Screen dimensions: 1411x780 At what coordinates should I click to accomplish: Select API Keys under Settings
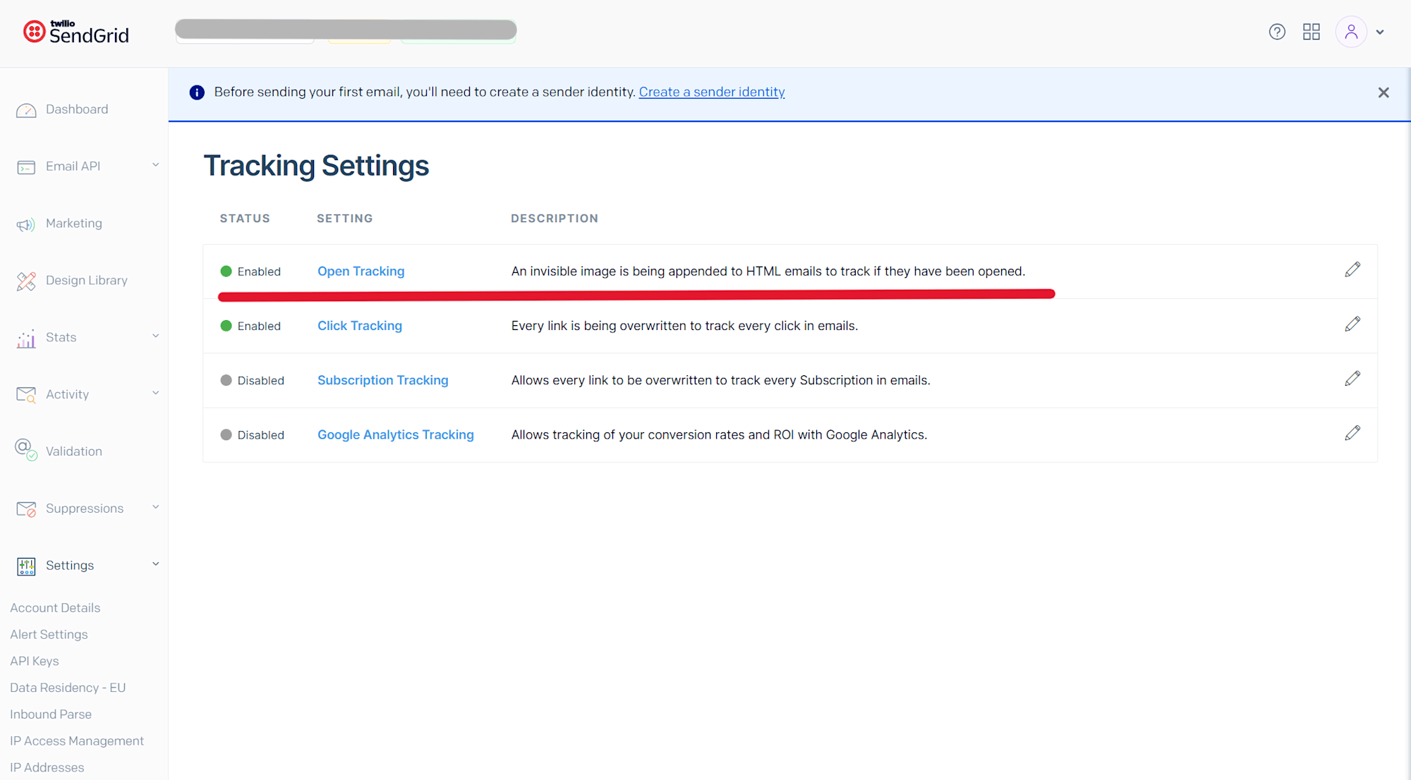(x=35, y=661)
